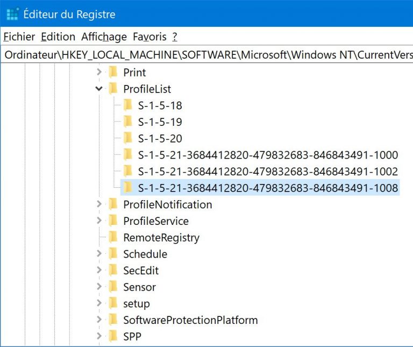The image size is (413, 347).
Task: Click the ProfileList folder icon
Action: [113, 89]
